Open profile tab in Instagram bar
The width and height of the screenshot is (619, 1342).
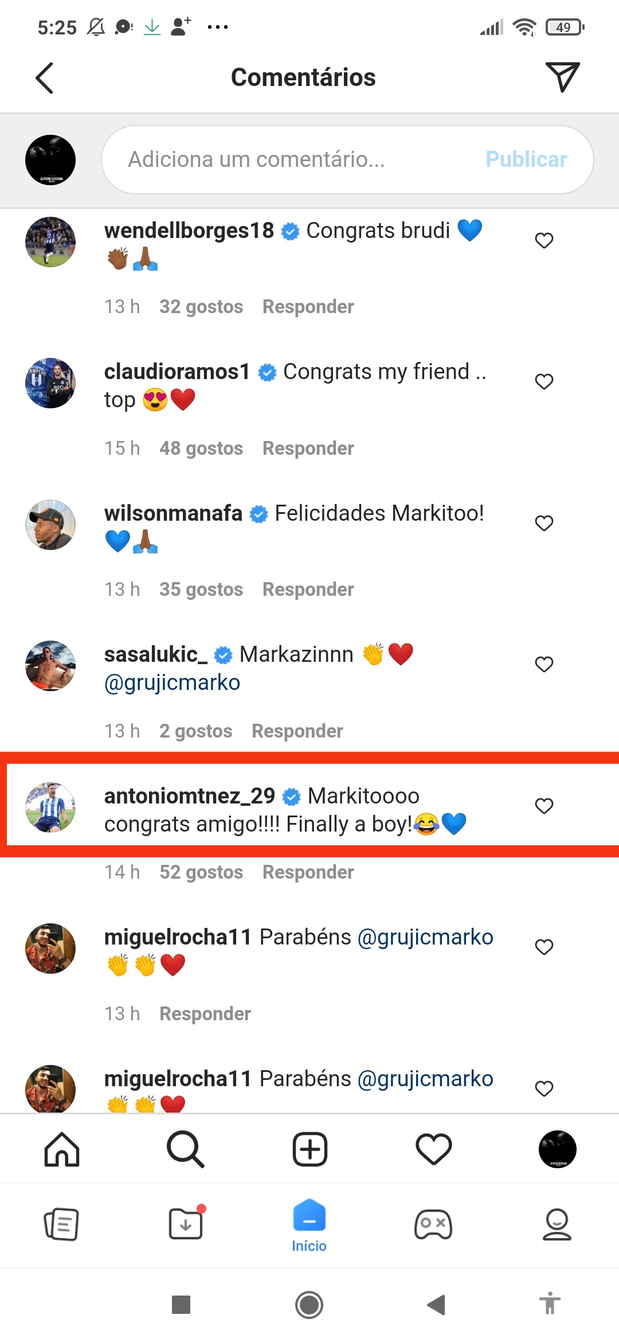click(557, 1149)
